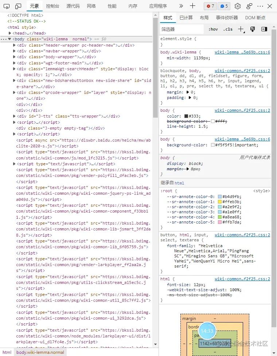Open the 源代码 tab
Screen dimensions: 277x356
pyautogui.click(x=73, y=6)
